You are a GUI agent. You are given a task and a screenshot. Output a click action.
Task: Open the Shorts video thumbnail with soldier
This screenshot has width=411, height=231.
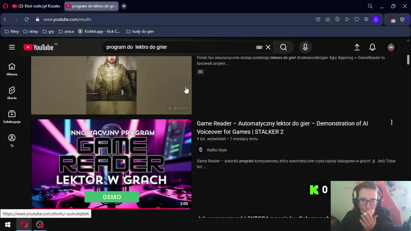(111, 85)
